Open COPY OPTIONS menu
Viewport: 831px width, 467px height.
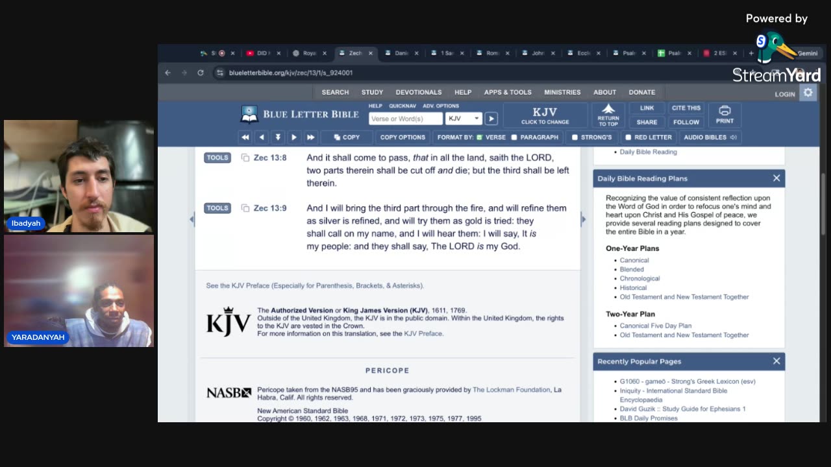403,138
